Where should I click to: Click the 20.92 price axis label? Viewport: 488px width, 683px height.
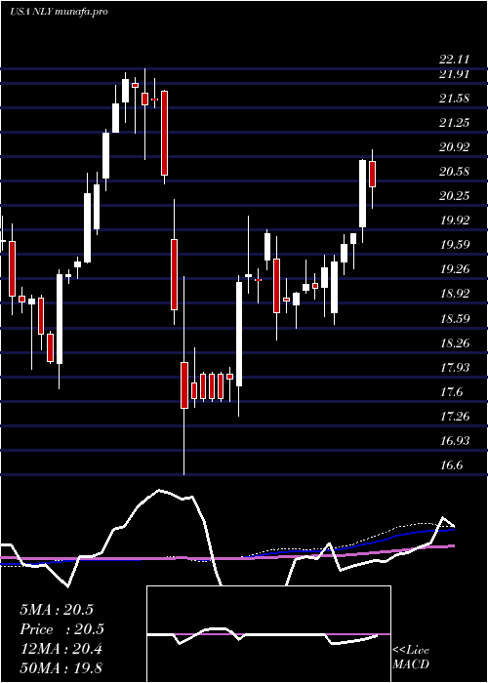coord(455,147)
